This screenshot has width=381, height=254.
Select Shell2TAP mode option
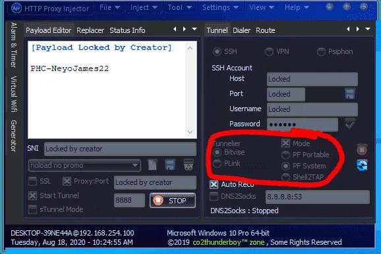285,177
